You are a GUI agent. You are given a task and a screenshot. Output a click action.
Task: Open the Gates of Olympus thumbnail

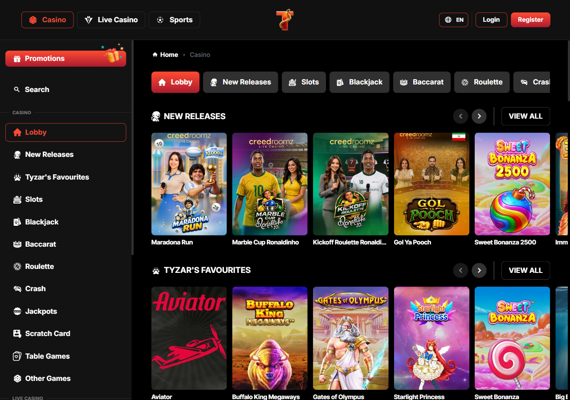pos(350,338)
